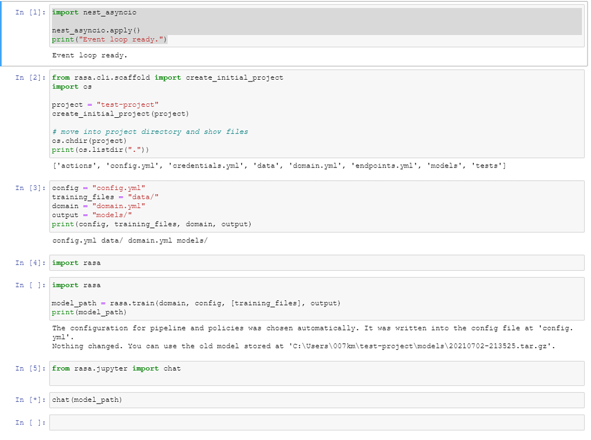Image resolution: width=591 pixels, height=440 pixels.
Task: Click the rasa.train code line
Action: [196, 303]
